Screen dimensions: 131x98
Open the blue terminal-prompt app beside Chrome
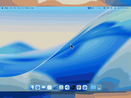point(85,87)
